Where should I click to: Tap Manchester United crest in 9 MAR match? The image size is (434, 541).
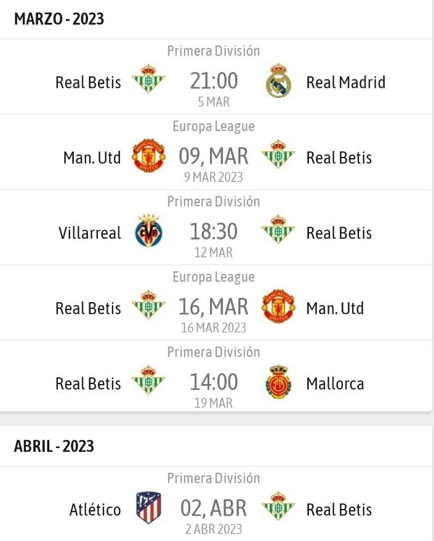pyautogui.click(x=149, y=156)
